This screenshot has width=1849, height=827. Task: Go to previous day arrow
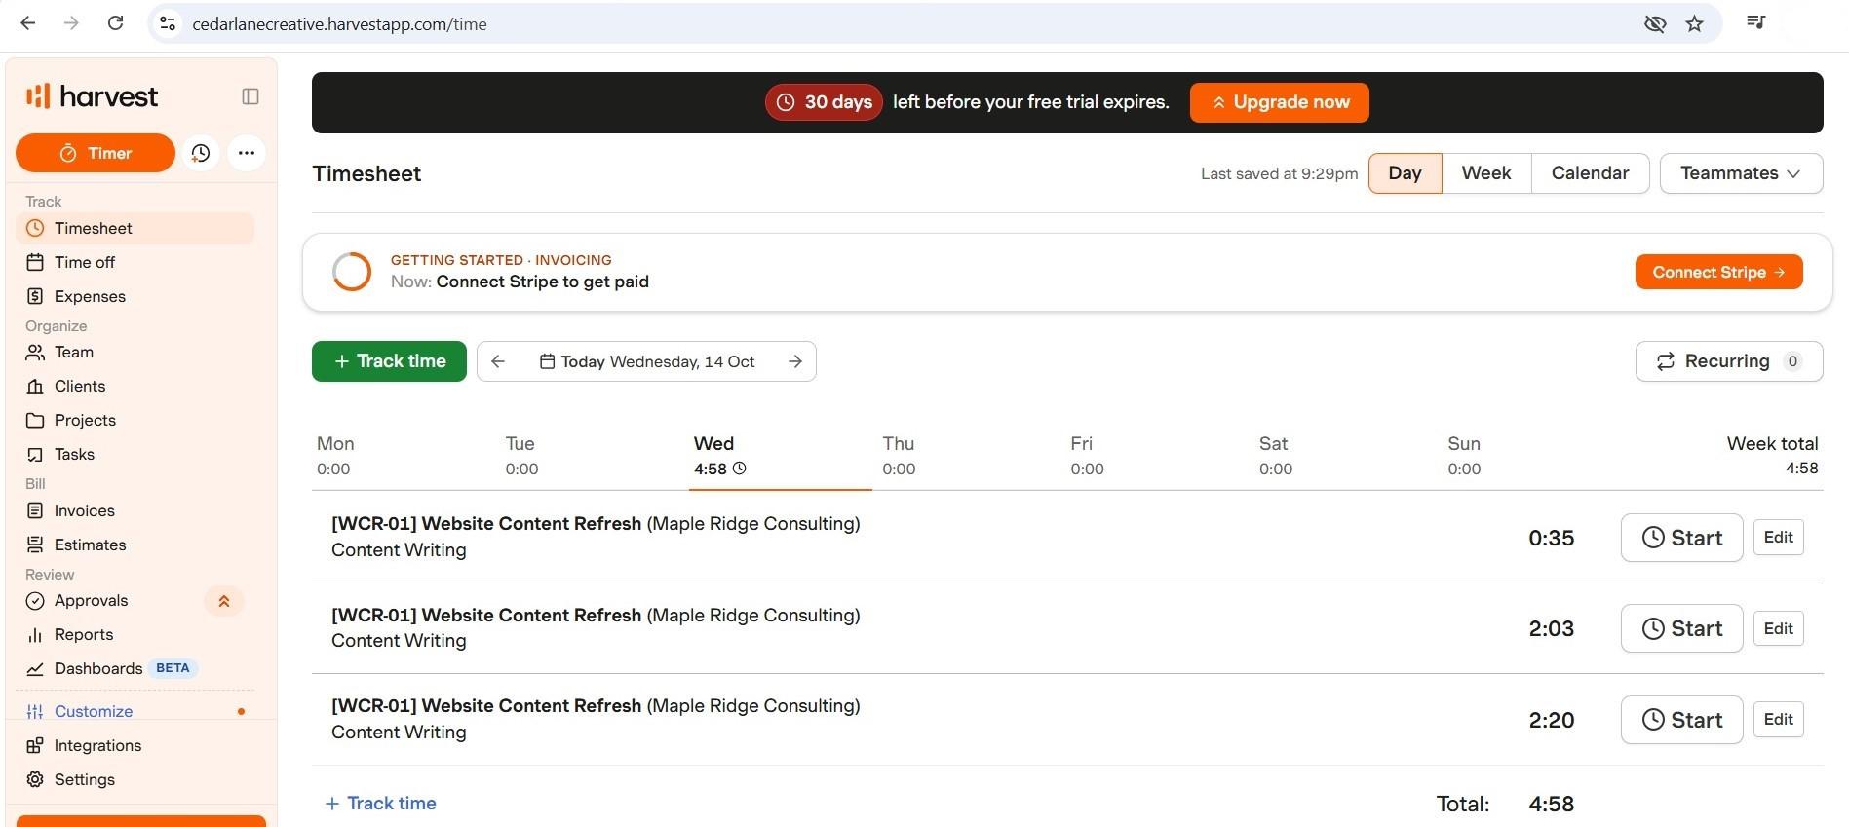click(x=498, y=361)
